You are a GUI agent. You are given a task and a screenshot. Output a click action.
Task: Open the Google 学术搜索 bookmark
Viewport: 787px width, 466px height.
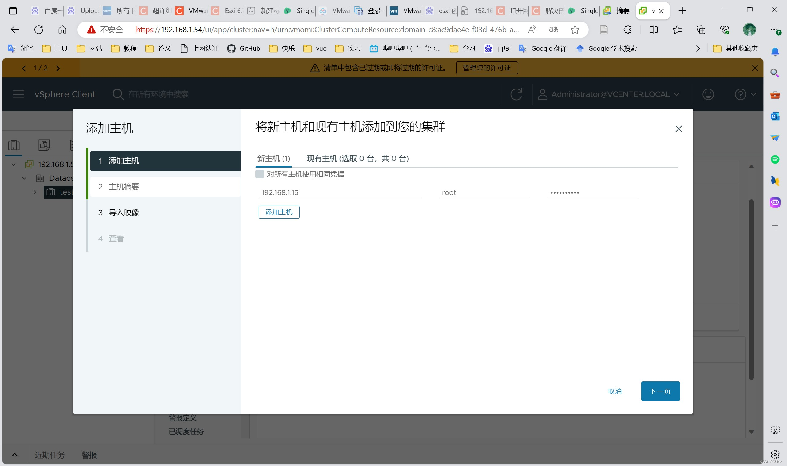[607, 48]
